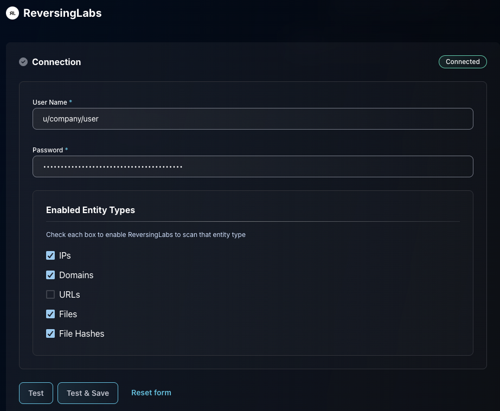
Task: Enable the URLs checkbox
Action: pyautogui.click(x=50, y=294)
